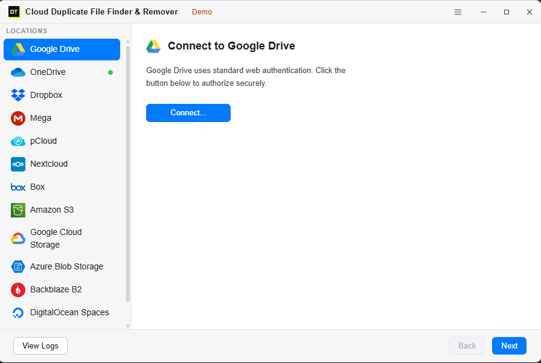
Task: Click the Azure Blob Storage hexagon icon
Action: [x=18, y=267]
